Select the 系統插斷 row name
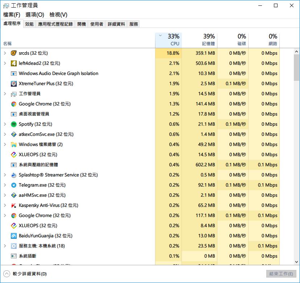This screenshot has width=300, height=283. (x=28, y=256)
